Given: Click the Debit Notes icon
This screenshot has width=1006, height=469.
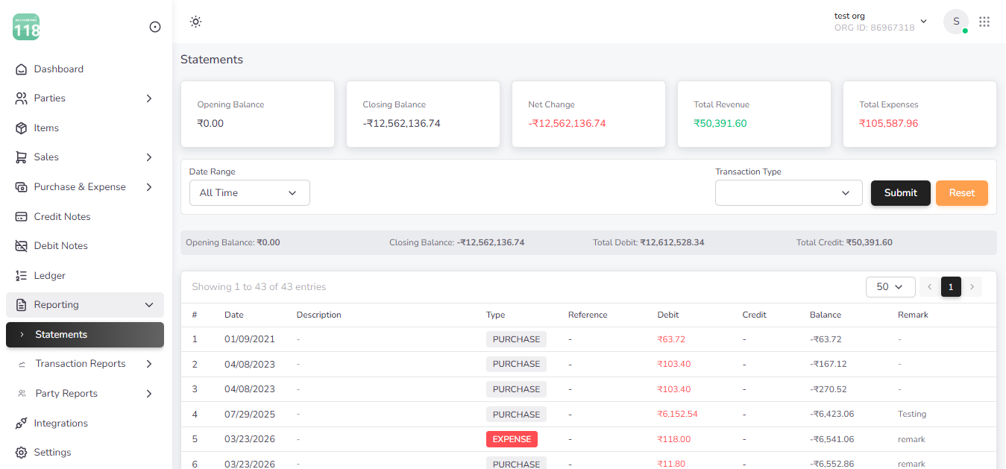Looking at the screenshot, I should 21,246.
